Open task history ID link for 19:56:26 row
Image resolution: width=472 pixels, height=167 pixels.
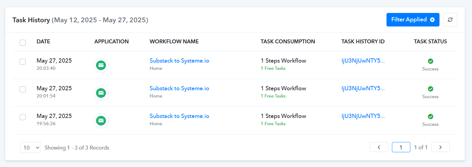pyautogui.click(x=363, y=116)
